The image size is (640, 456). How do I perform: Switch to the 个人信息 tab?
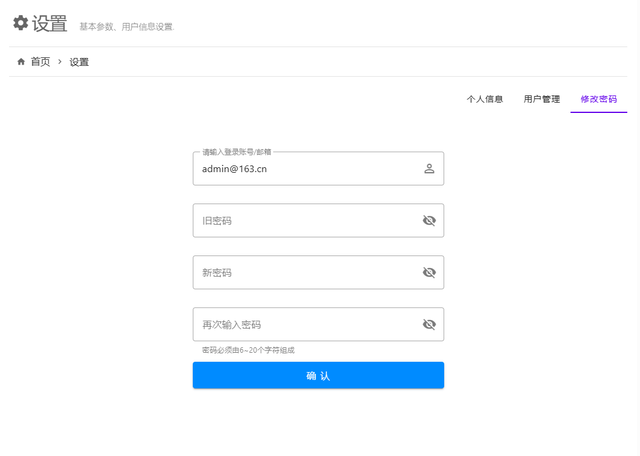coord(485,99)
